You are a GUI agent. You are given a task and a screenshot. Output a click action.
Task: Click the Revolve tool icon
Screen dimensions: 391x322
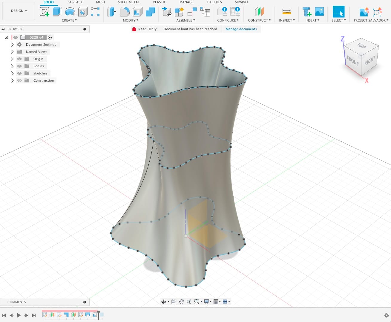(x=70, y=12)
